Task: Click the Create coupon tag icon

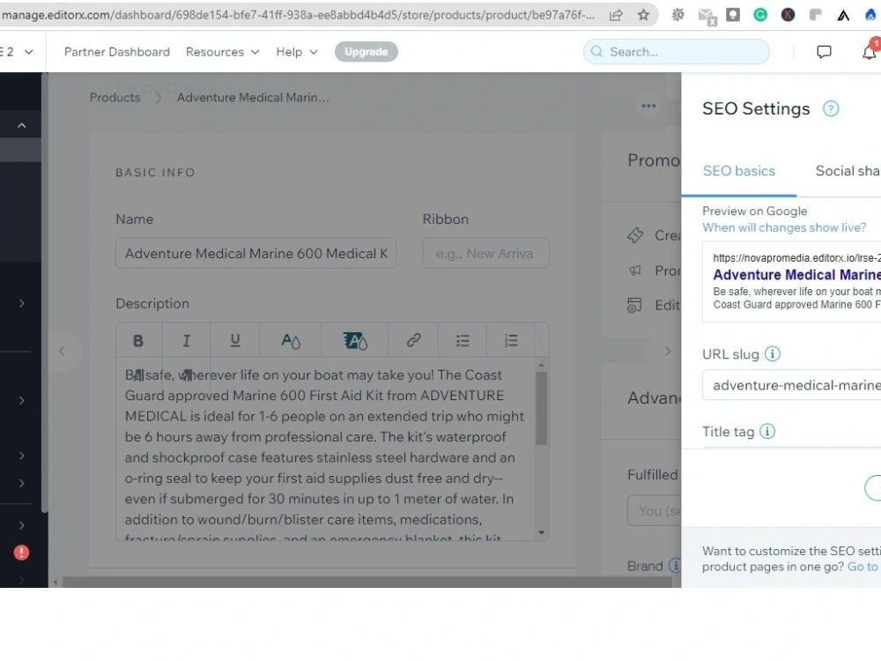Action: coord(635,235)
